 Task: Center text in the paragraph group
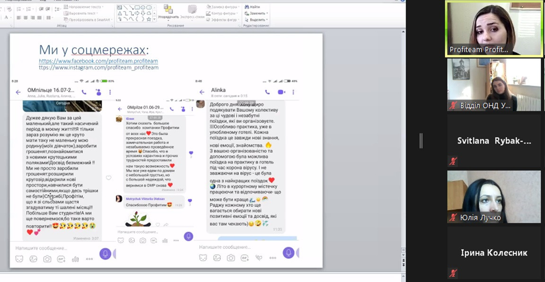26,17
